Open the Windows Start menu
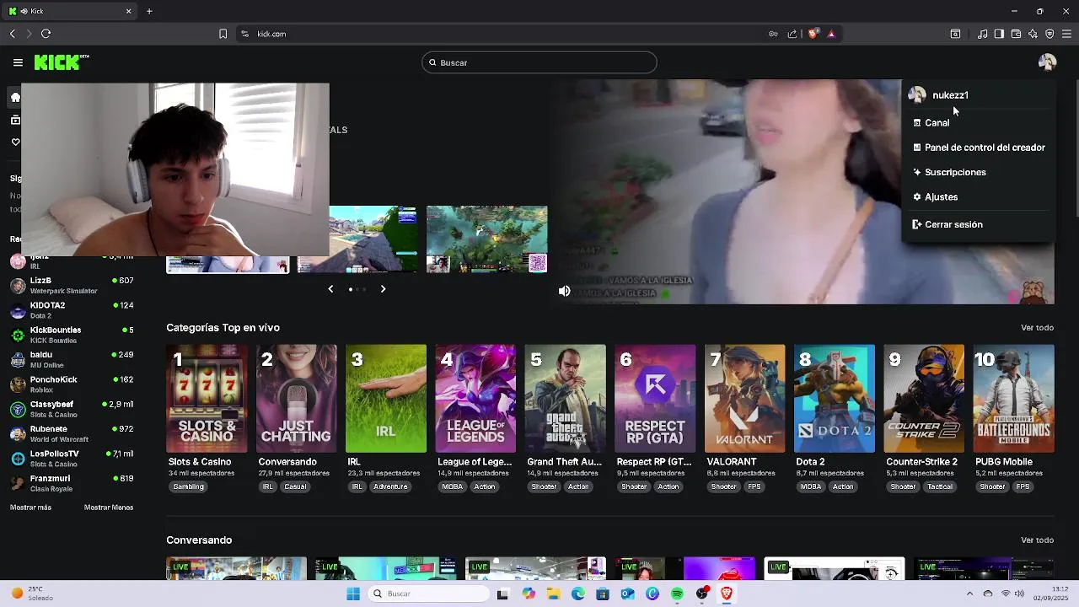Image resolution: width=1079 pixels, height=607 pixels. coord(353,594)
